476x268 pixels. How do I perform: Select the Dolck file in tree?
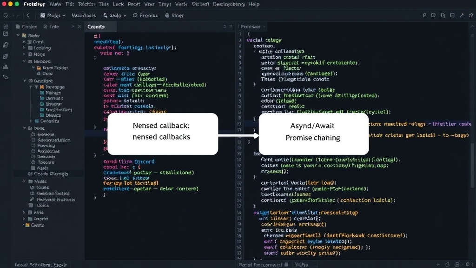point(40,205)
